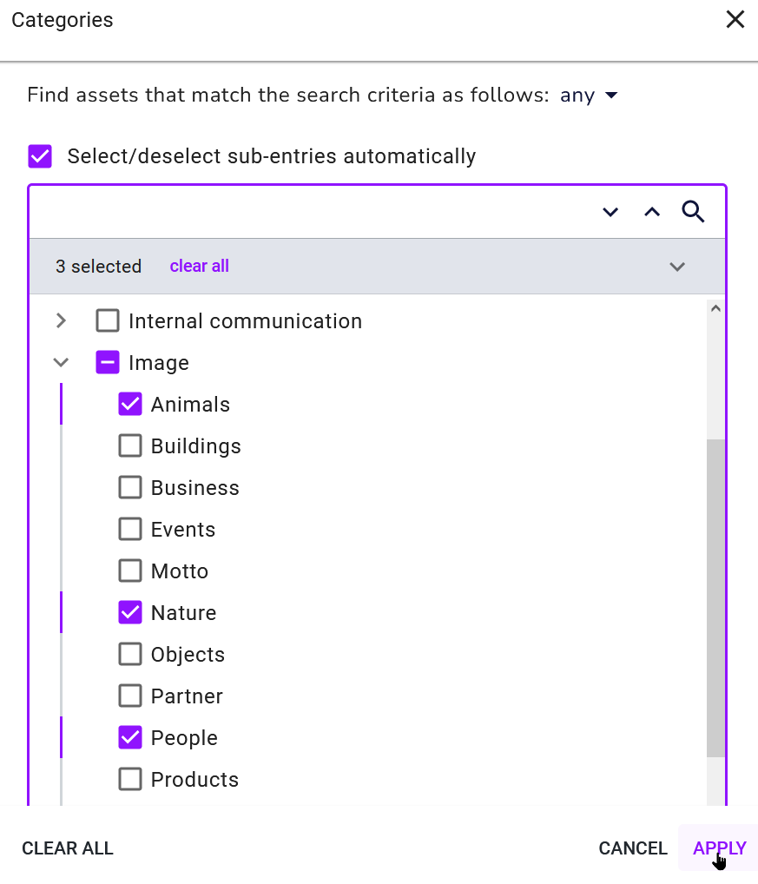
Task: Click the expand all down-chevron icon
Action: coord(610,212)
